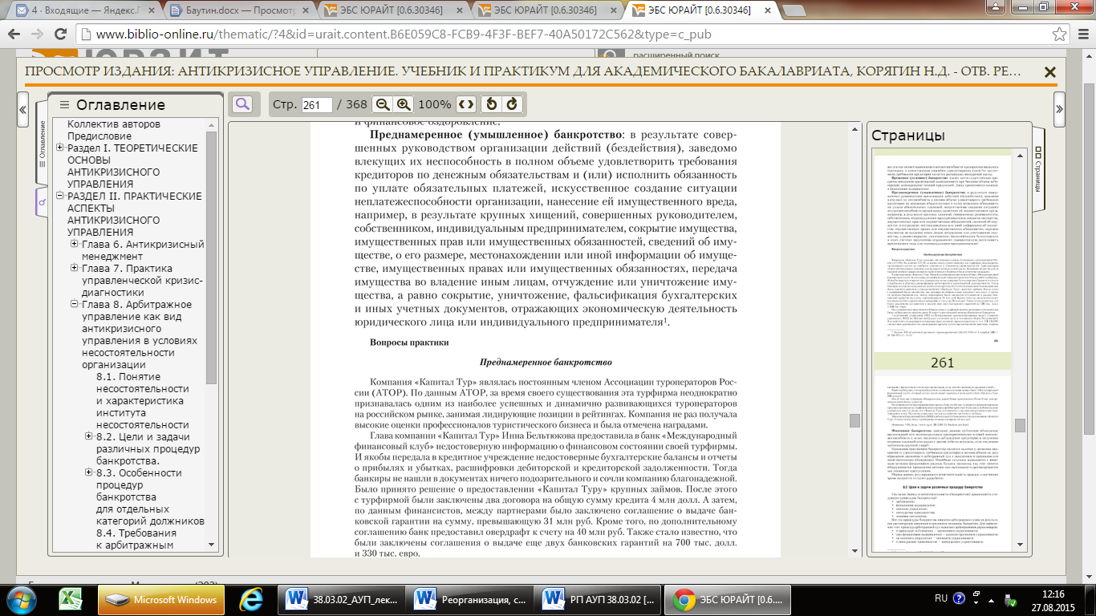Open the search tool with the magnifier icon
The image size is (1096, 616).
point(242,104)
